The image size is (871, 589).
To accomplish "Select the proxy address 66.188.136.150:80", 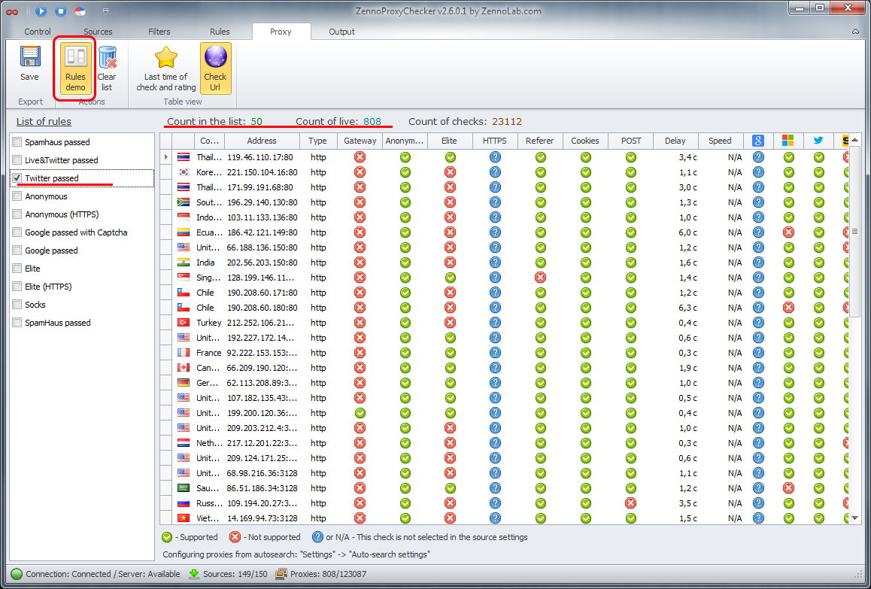I will (263, 247).
